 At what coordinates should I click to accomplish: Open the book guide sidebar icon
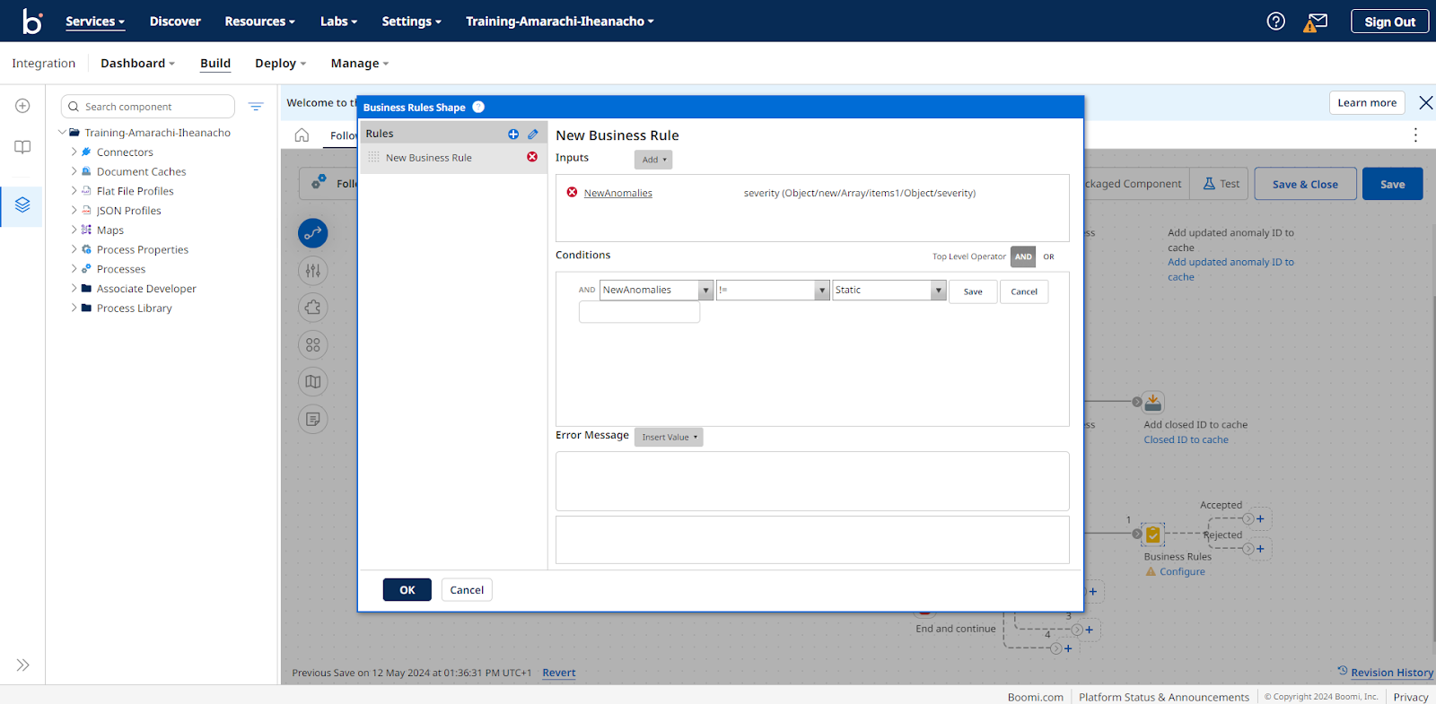pyautogui.click(x=22, y=147)
